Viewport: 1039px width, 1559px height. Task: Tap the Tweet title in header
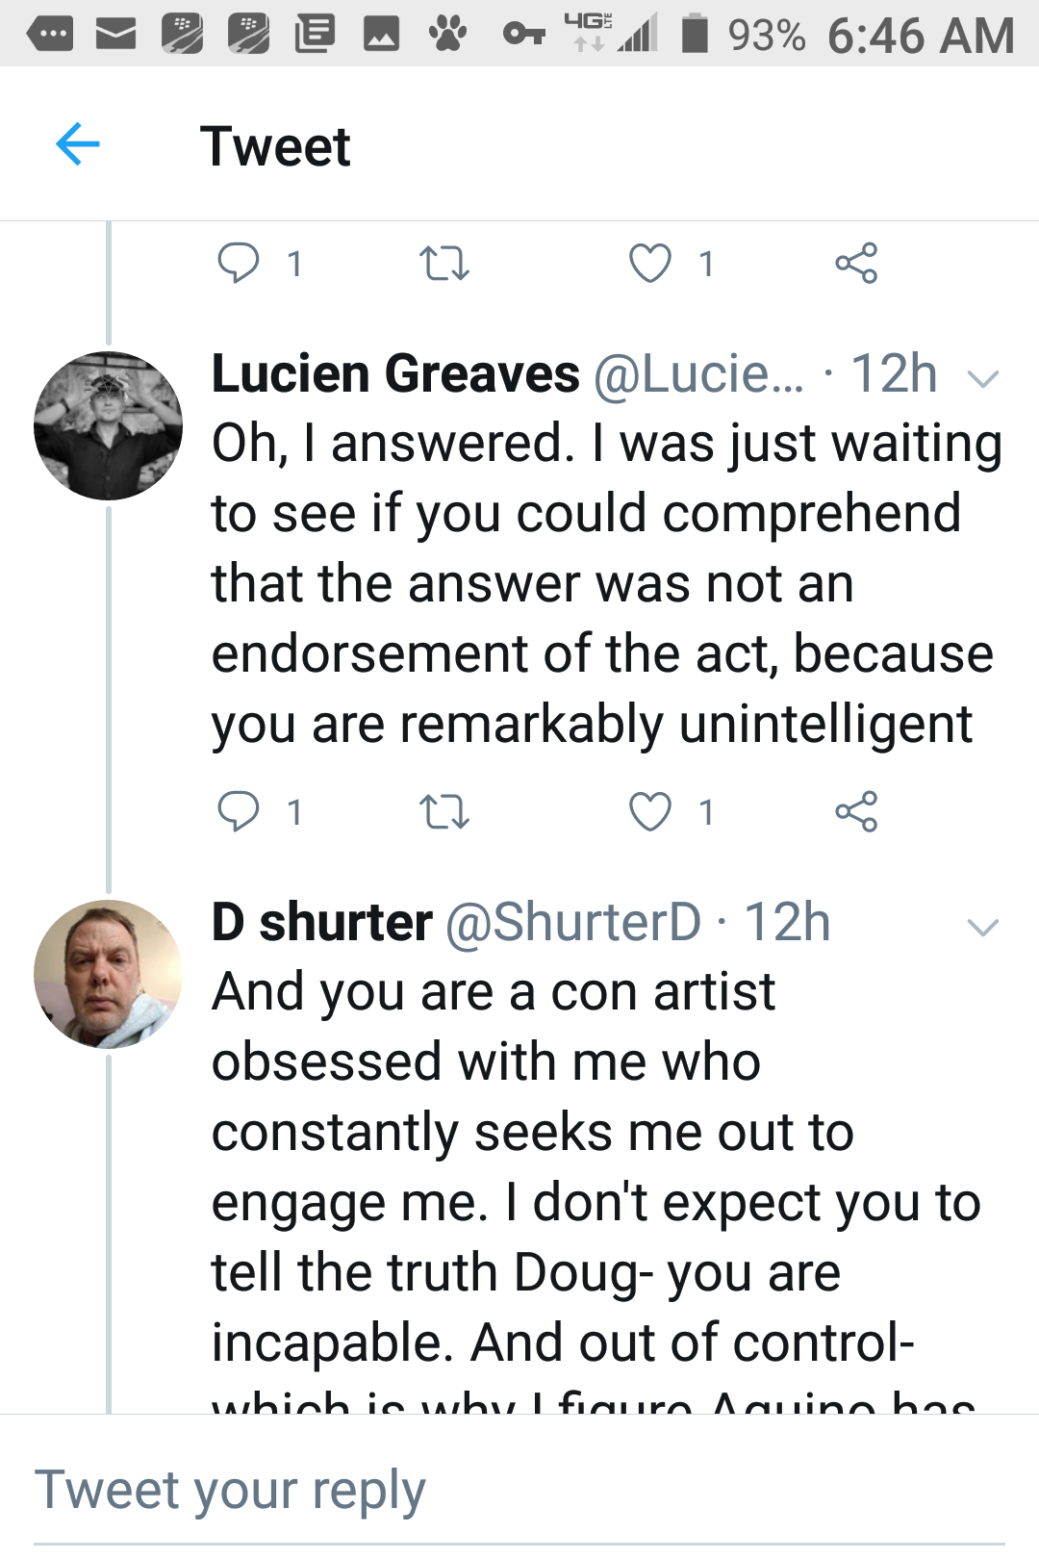coord(275,146)
